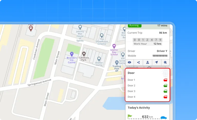Click the red Door 1 status icon
Viewport: 197px width, 120px height.
(165, 80)
